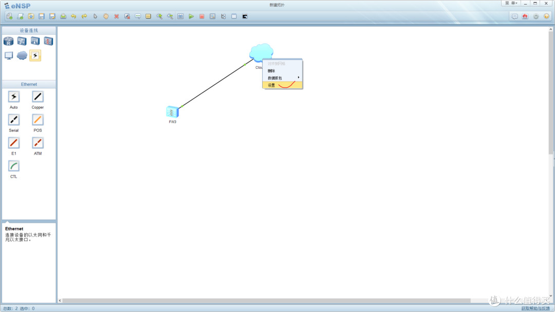The width and height of the screenshot is (555, 312).
Task: Click the print icon in the toolbar
Action: pyautogui.click(x=63, y=16)
